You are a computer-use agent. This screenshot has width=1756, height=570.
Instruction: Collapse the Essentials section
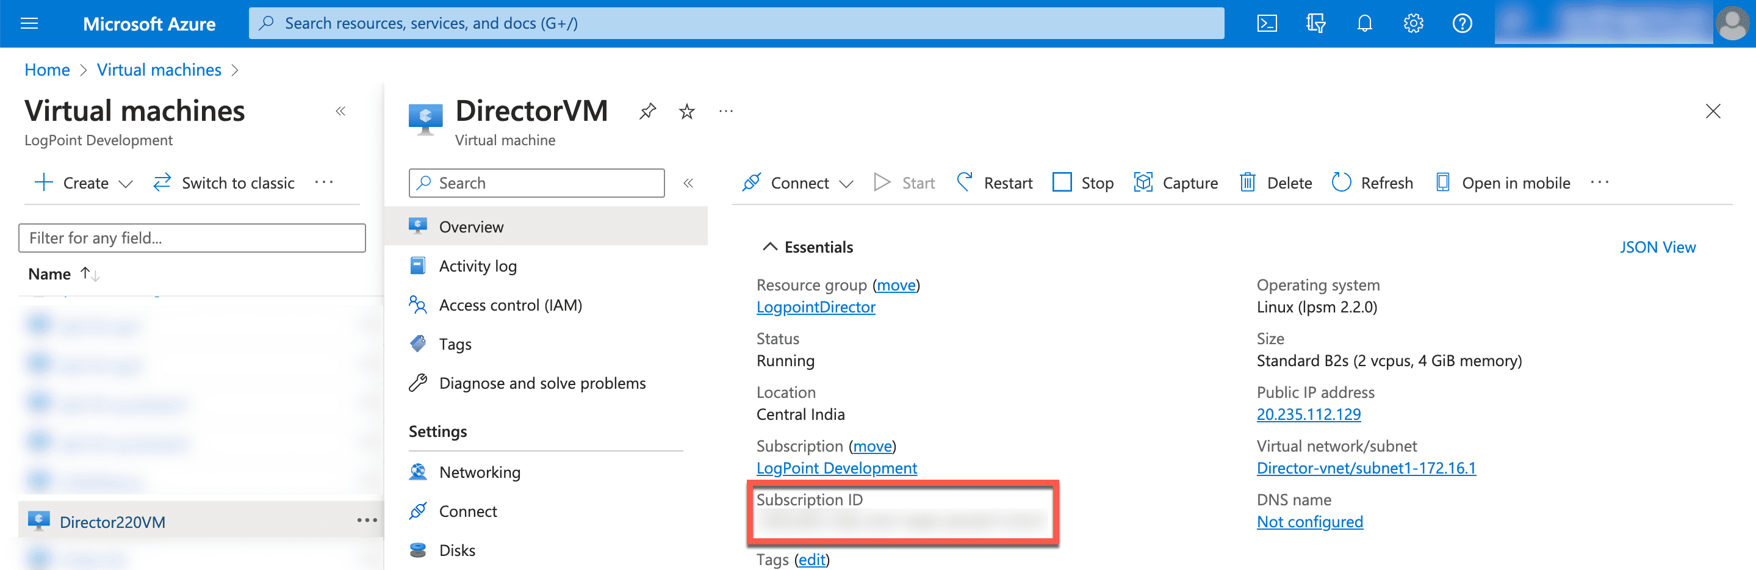(x=770, y=246)
